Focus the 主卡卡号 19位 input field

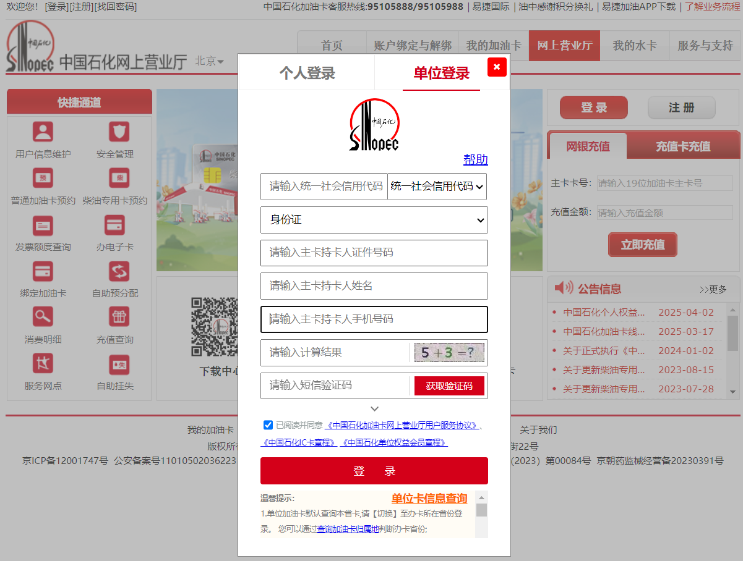pyautogui.click(x=665, y=183)
